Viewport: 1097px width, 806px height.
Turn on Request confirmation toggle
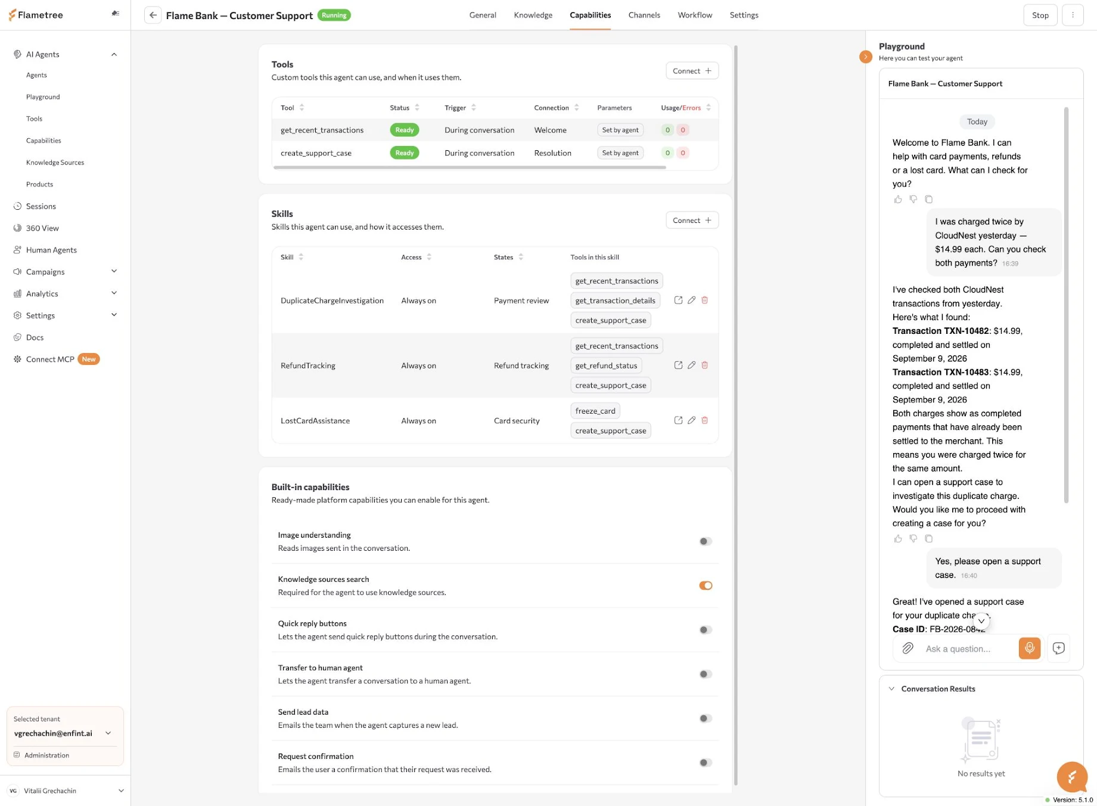click(706, 762)
